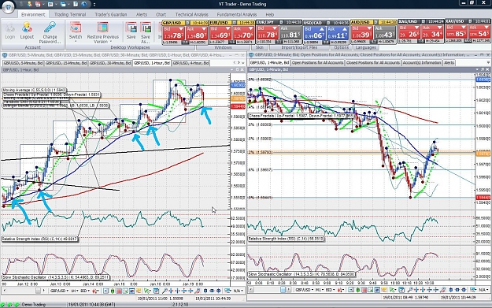Viewport: 492px width, 308px height.
Task: Click the EUR/USD Bid price tile
Action: (x=220, y=32)
